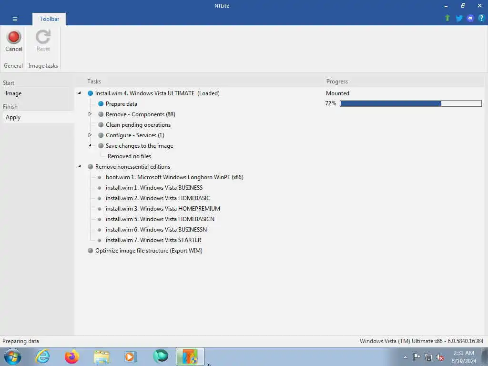This screenshot has width=488, height=366.
Task: Click grey dot beside Remove - Components
Action: (x=101, y=114)
